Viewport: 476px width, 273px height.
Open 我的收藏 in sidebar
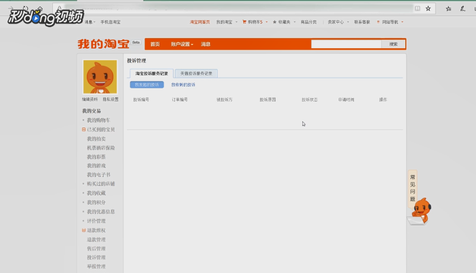(96, 193)
